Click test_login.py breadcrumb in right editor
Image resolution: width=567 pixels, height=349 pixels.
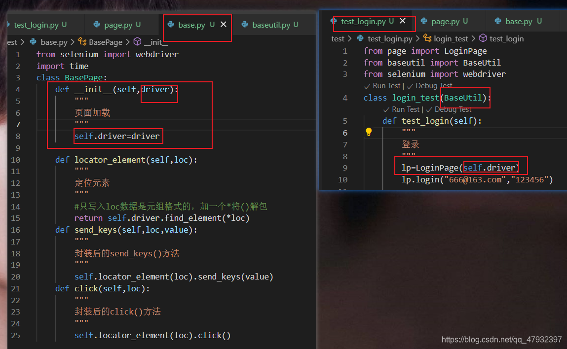click(390, 38)
